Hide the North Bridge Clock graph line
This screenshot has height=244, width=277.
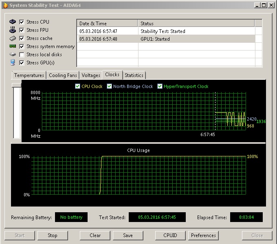(x=109, y=86)
